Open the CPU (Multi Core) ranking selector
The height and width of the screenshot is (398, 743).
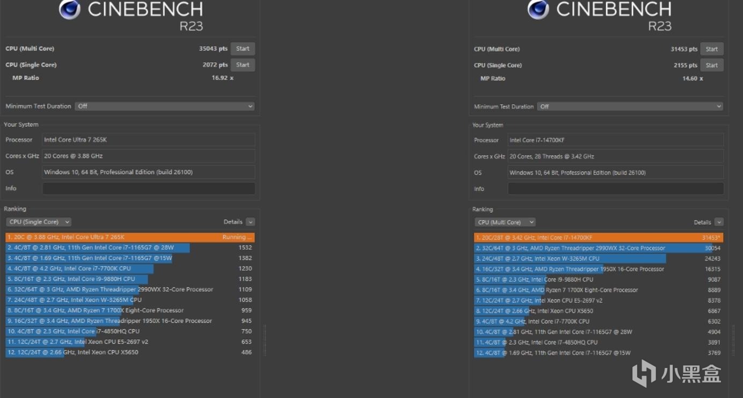click(x=505, y=222)
